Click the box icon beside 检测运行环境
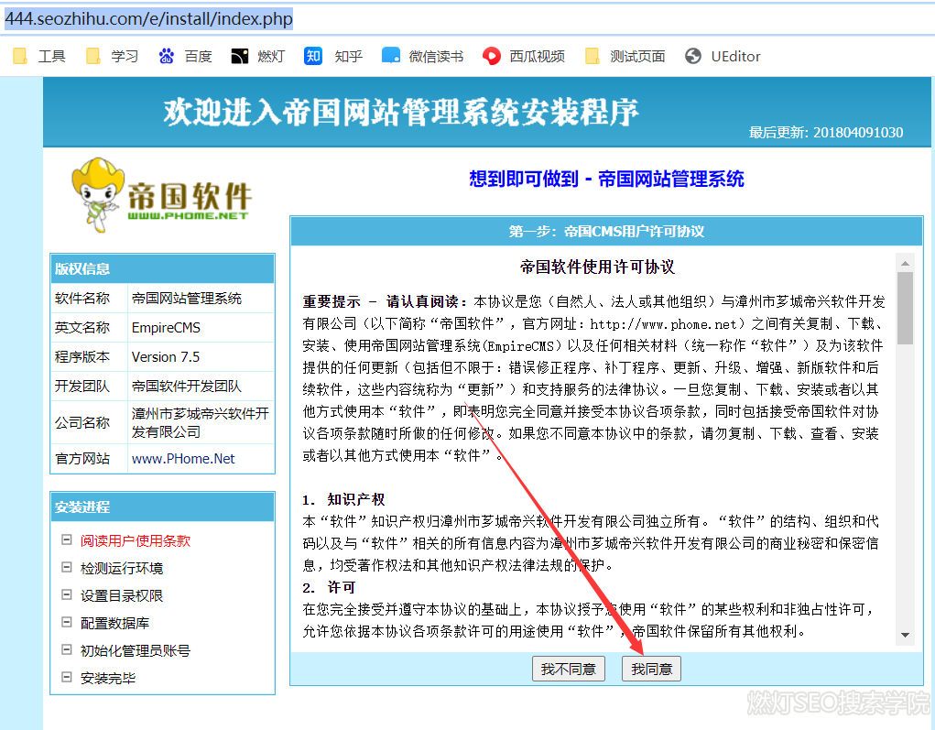 coord(67,567)
